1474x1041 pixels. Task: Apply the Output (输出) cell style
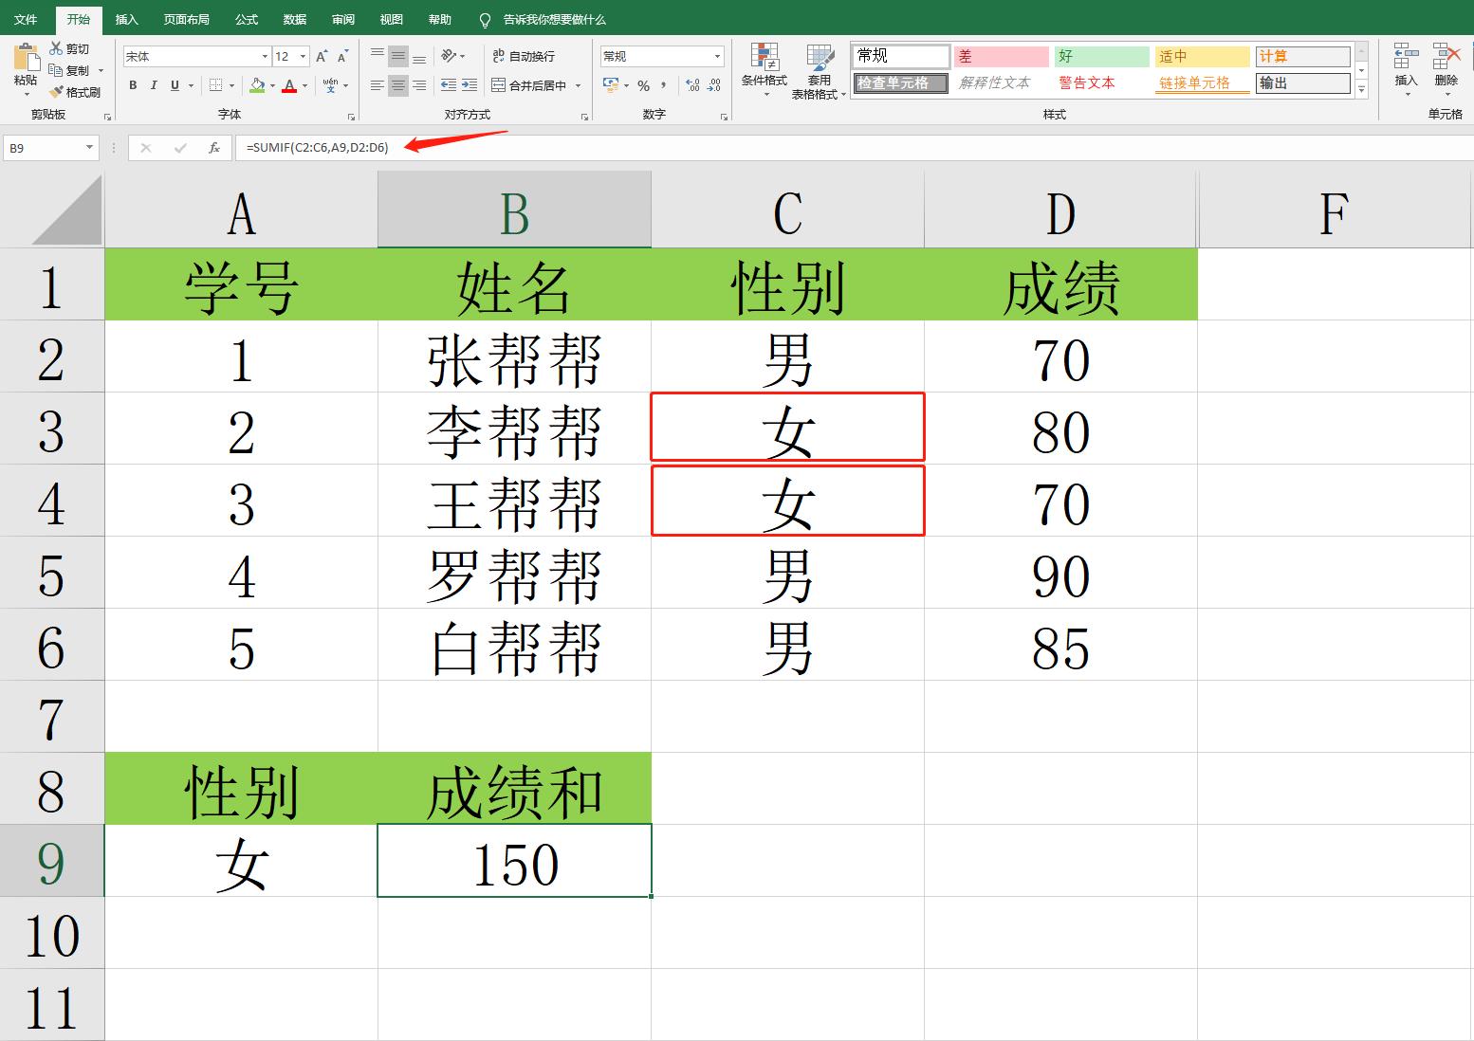(x=1302, y=83)
